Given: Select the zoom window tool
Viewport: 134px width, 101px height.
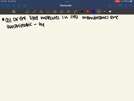Looking at the screenshot, I should [x=14, y=12].
